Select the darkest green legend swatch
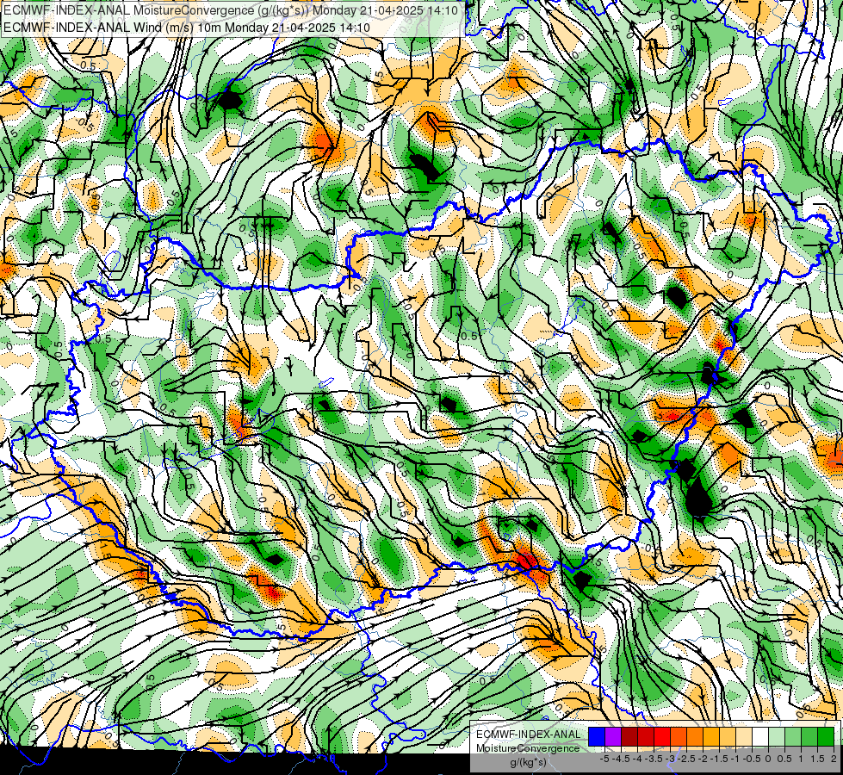Image resolution: width=843 pixels, height=775 pixels. tap(826, 736)
